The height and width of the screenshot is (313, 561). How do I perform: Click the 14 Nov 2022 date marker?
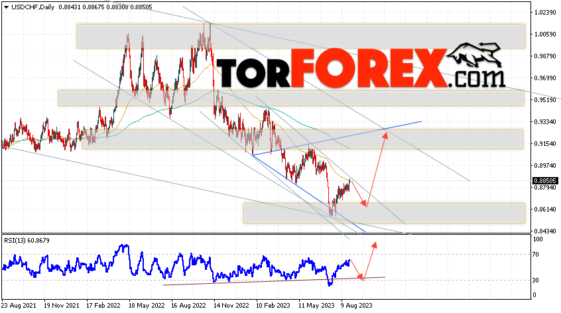click(231, 306)
